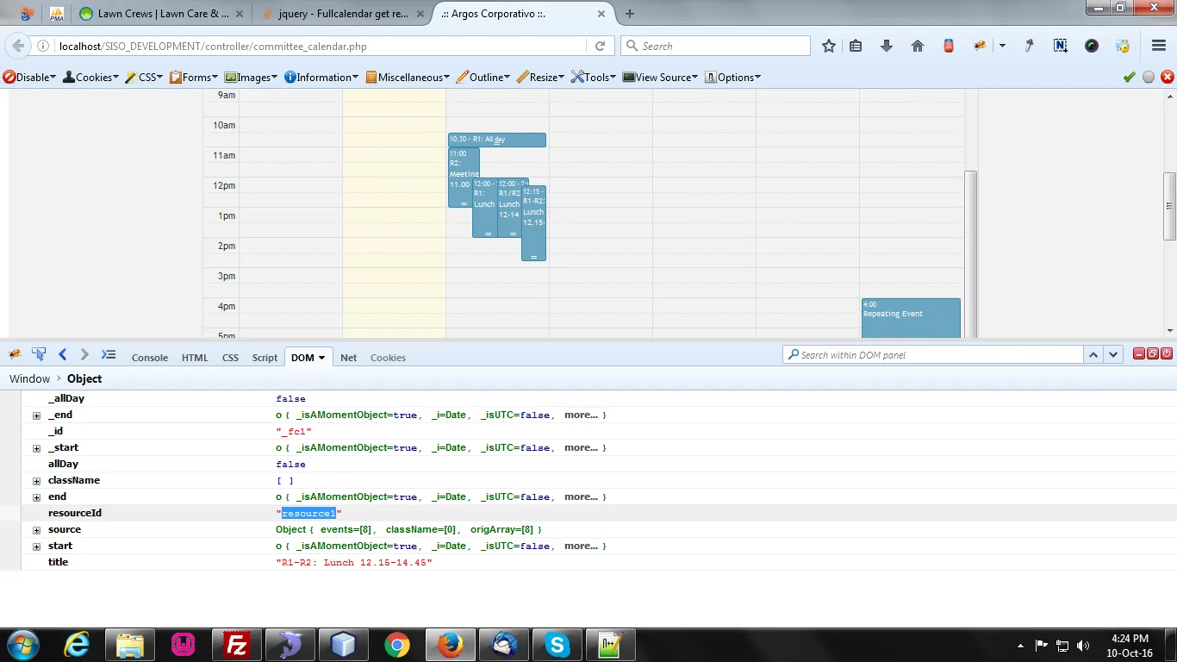1177x662 pixels.
Task: Switch to the Console tab in Firebug
Action: click(x=150, y=358)
